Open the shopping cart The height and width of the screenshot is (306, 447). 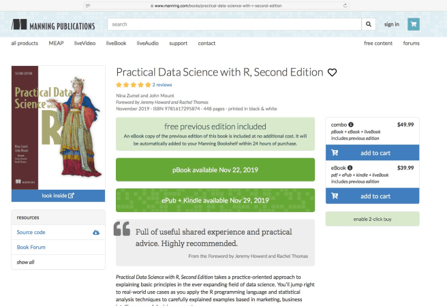click(x=413, y=24)
